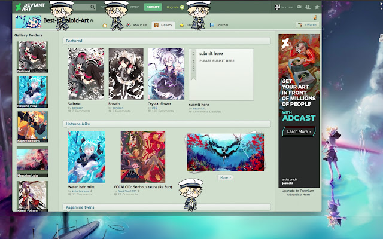Viewport: 383px width, 239px height.
Task: Click the Best-Vocaloid-Art group name
Action: click(66, 20)
